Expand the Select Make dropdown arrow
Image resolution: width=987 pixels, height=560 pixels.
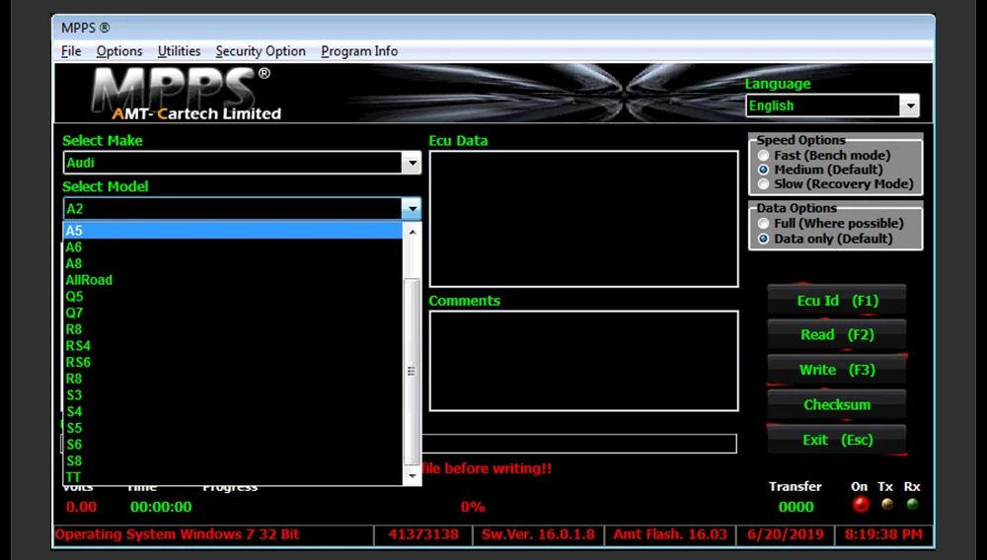412,163
